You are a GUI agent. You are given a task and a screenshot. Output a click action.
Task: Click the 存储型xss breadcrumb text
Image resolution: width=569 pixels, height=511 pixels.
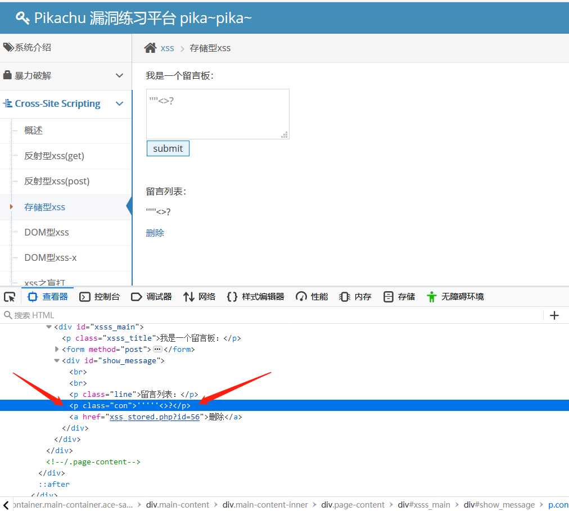[210, 48]
